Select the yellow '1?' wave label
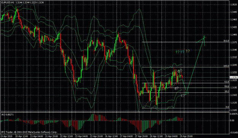238x138 pixels. click(188, 51)
